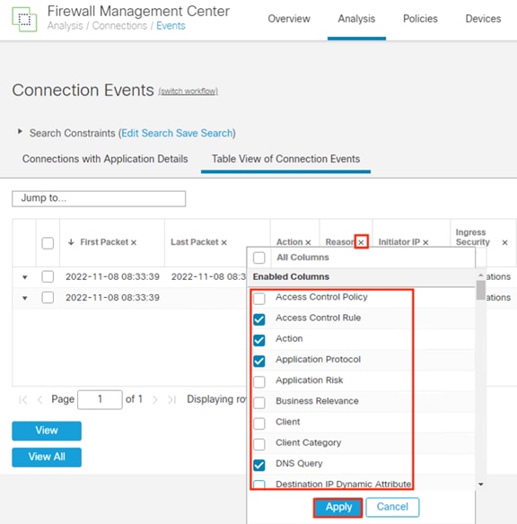517x524 pixels.
Task: Remove the Last Packet column via its x
Action: pyautogui.click(x=223, y=242)
